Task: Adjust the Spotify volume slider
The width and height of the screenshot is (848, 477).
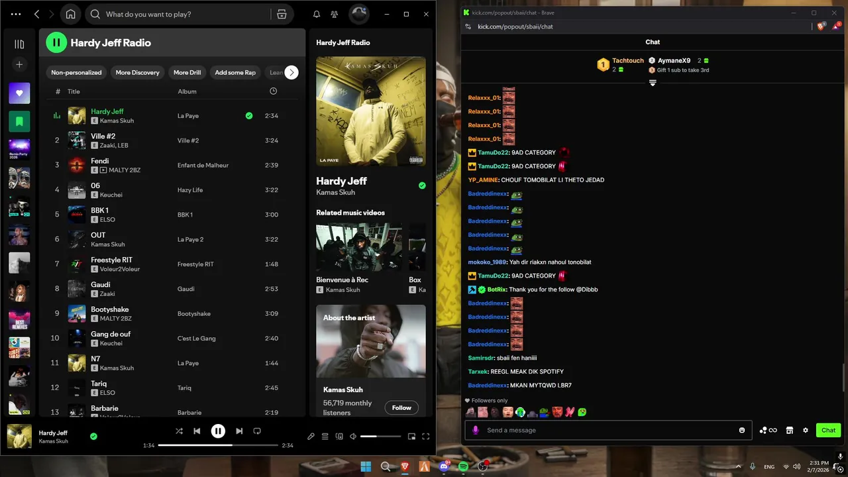Action: coord(380,436)
